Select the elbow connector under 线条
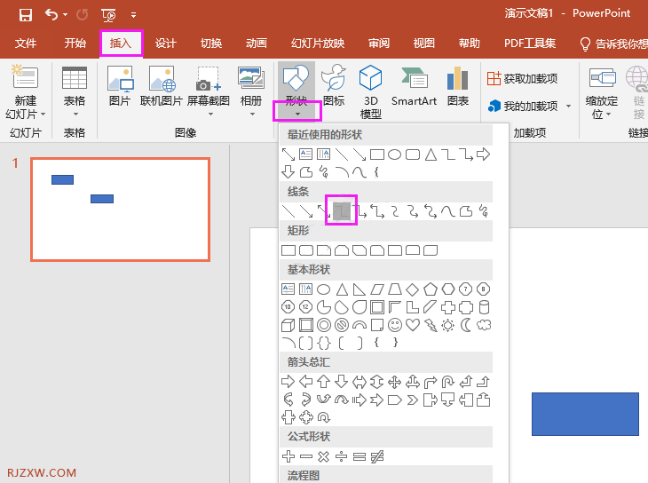Image resolution: width=648 pixels, height=483 pixels. 342,211
